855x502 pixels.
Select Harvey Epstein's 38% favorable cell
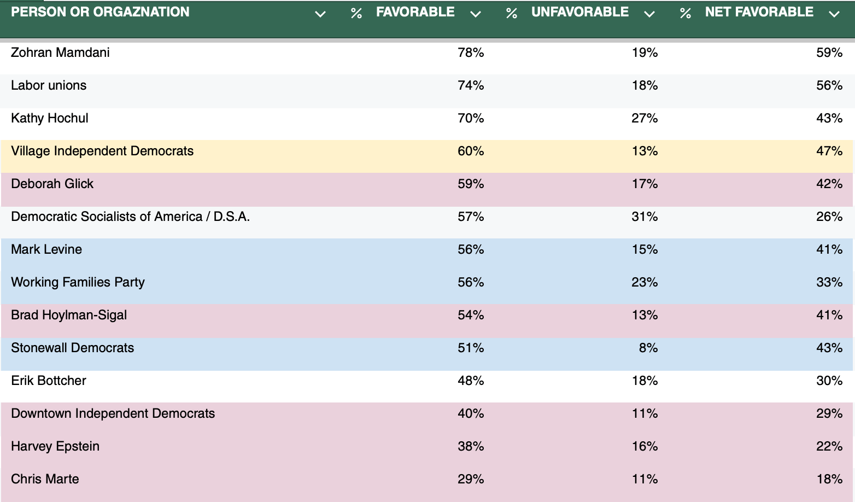coord(471,446)
